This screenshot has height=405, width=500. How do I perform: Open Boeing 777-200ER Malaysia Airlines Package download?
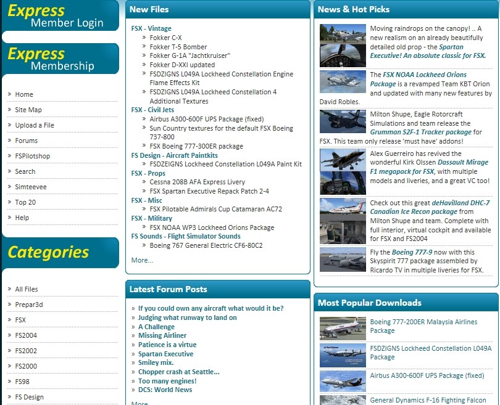coord(423,326)
